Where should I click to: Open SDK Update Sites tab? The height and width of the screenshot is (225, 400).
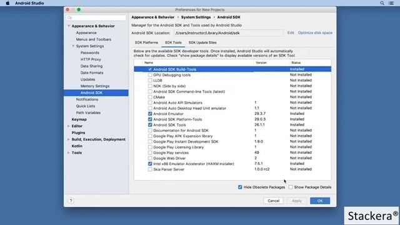point(202,42)
